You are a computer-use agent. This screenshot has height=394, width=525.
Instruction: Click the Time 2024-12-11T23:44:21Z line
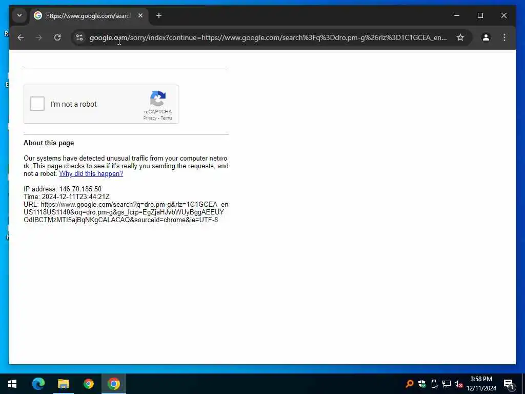(x=67, y=197)
